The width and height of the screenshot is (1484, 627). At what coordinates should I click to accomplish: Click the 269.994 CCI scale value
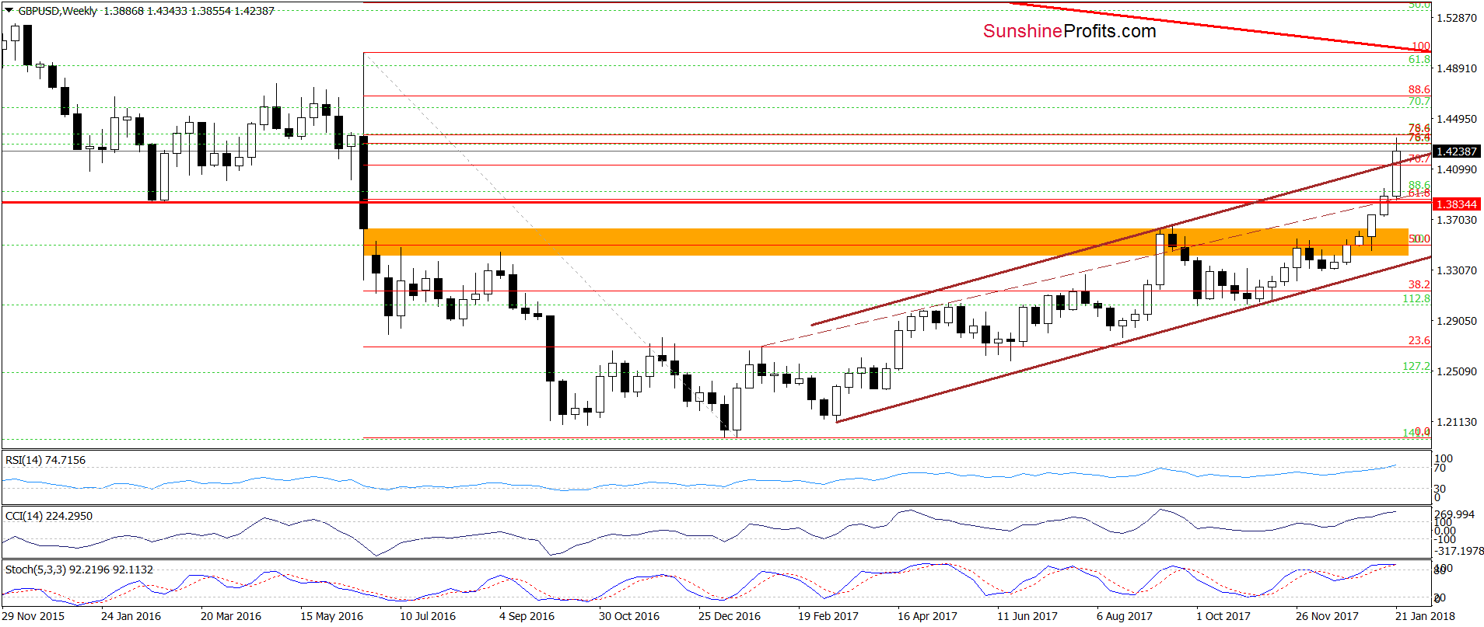[1454, 514]
